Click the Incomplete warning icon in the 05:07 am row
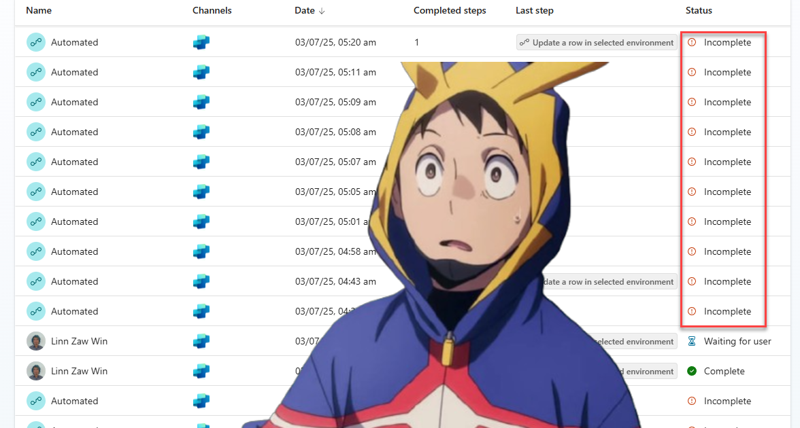800x428 pixels. [x=692, y=162]
